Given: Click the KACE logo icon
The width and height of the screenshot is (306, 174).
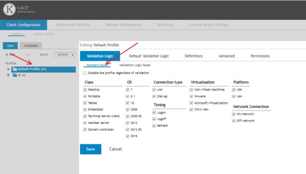Looking at the screenshot, I should pyautogui.click(x=9, y=9).
